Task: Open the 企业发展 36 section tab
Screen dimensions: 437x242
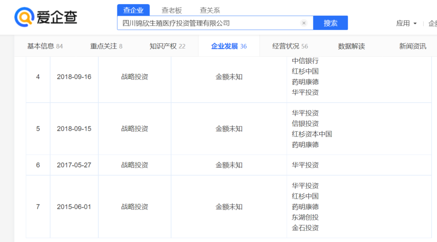Action: pos(229,46)
